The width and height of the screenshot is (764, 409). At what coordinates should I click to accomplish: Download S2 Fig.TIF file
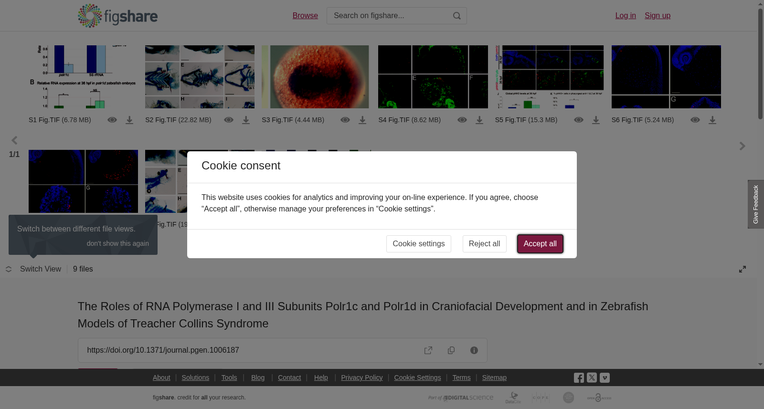pos(246,120)
